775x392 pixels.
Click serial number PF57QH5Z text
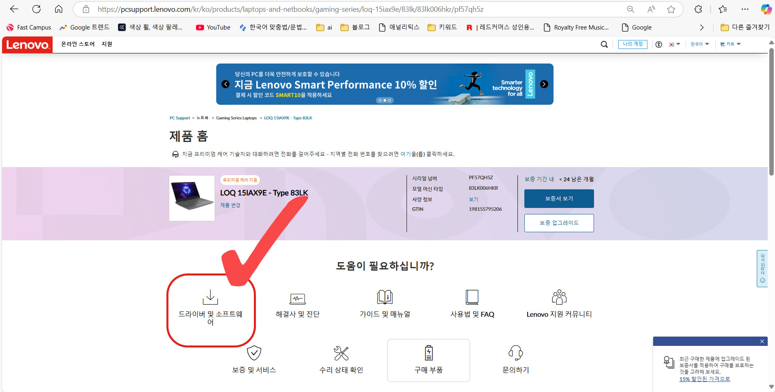point(481,178)
